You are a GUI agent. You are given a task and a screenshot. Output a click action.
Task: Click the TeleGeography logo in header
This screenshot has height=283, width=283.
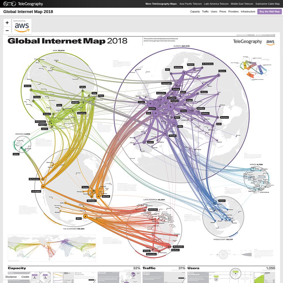(x=23, y=4)
